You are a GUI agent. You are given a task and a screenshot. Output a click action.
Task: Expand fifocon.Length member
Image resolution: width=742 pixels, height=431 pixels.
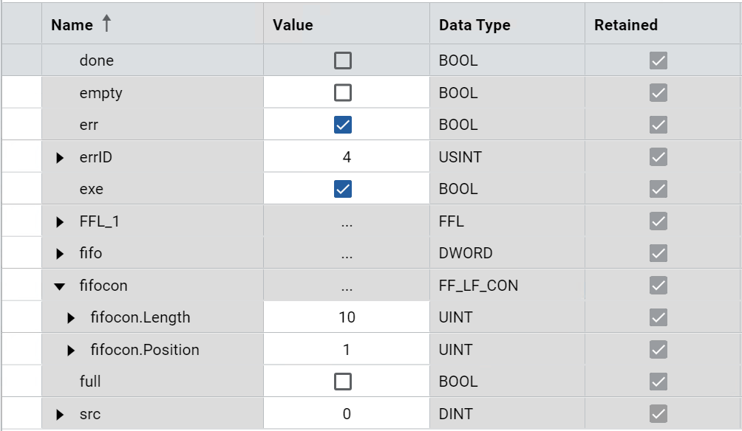click(x=71, y=318)
